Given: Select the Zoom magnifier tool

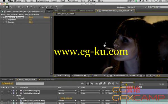Looking at the screenshot, I should point(11,7).
